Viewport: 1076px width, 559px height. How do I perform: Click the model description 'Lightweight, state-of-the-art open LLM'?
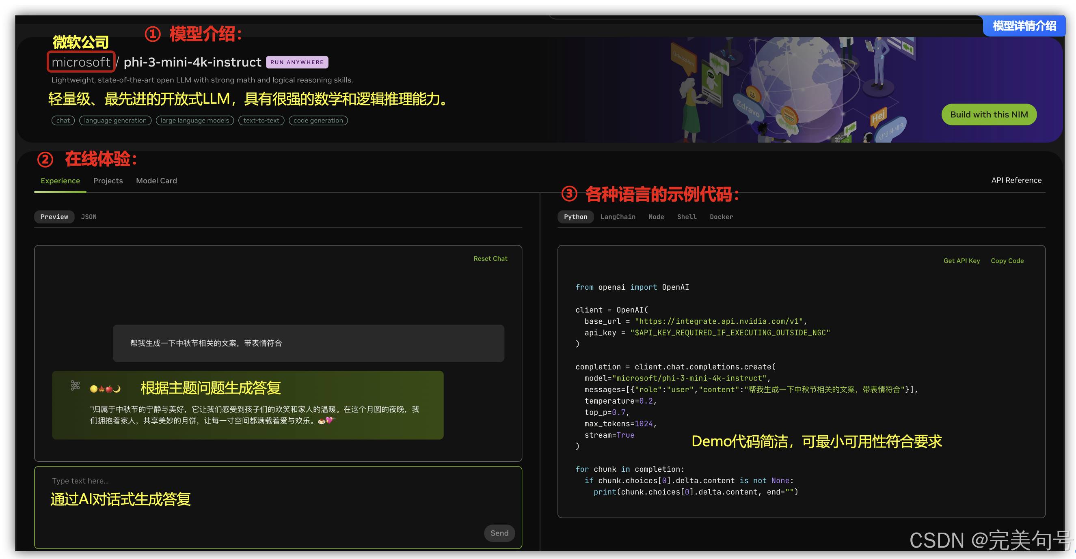202,80
